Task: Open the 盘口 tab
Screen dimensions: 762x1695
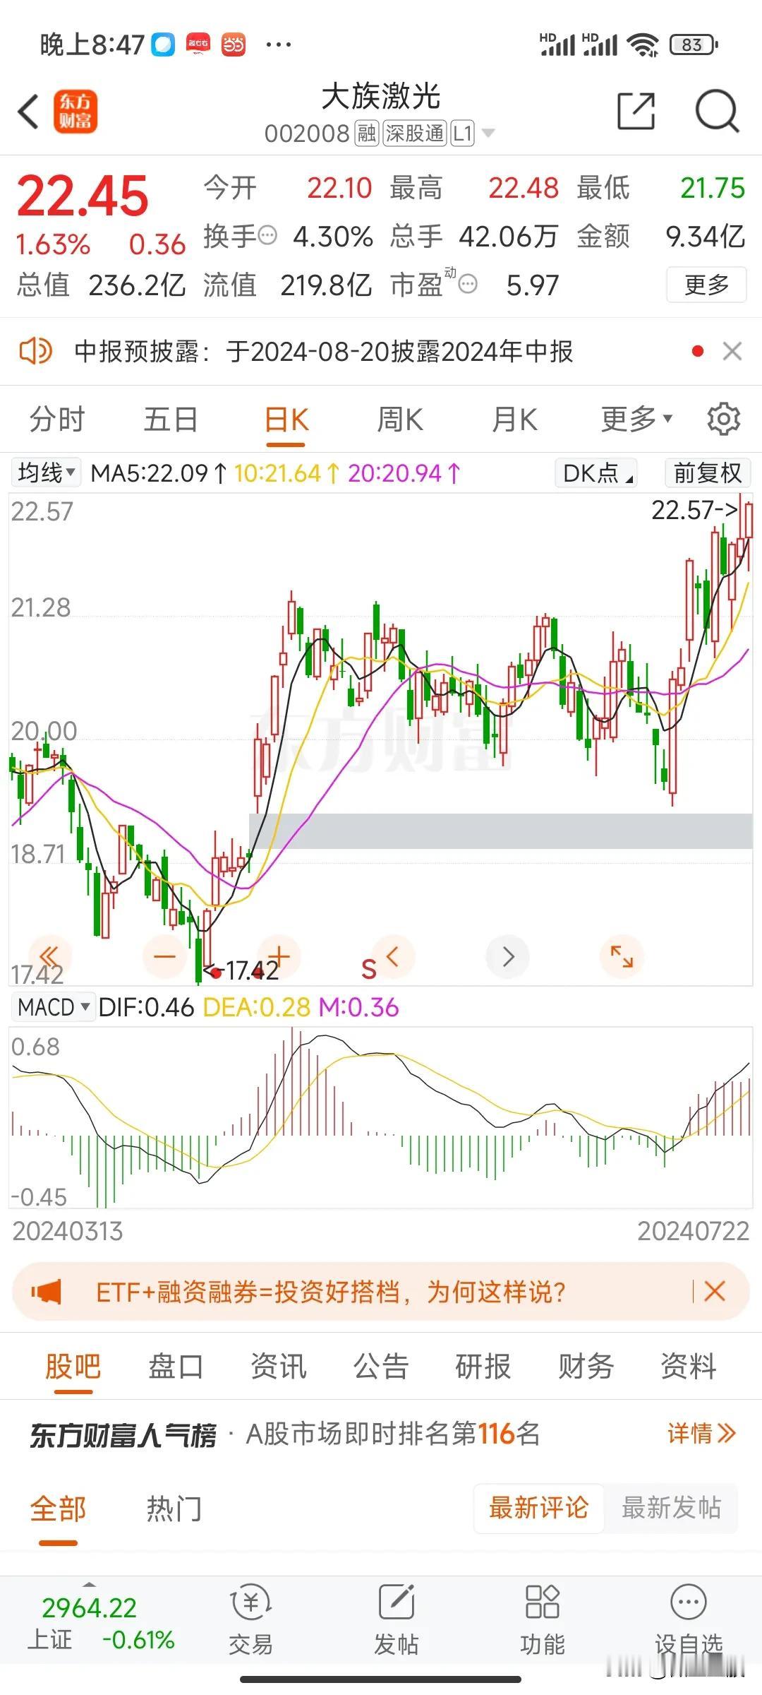Action: pyautogui.click(x=176, y=1366)
